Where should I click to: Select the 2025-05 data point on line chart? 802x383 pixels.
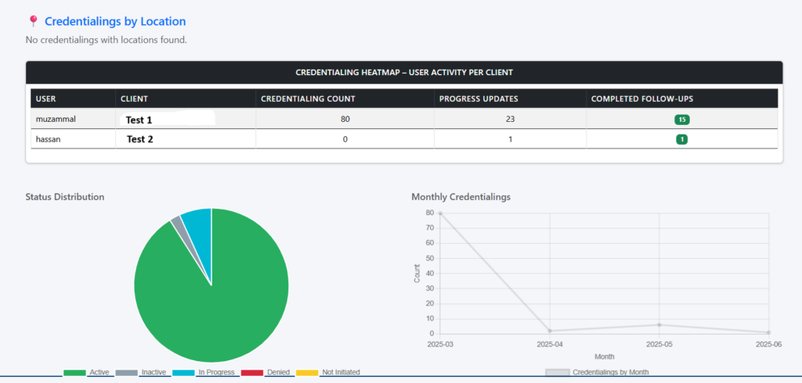pos(659,324)
